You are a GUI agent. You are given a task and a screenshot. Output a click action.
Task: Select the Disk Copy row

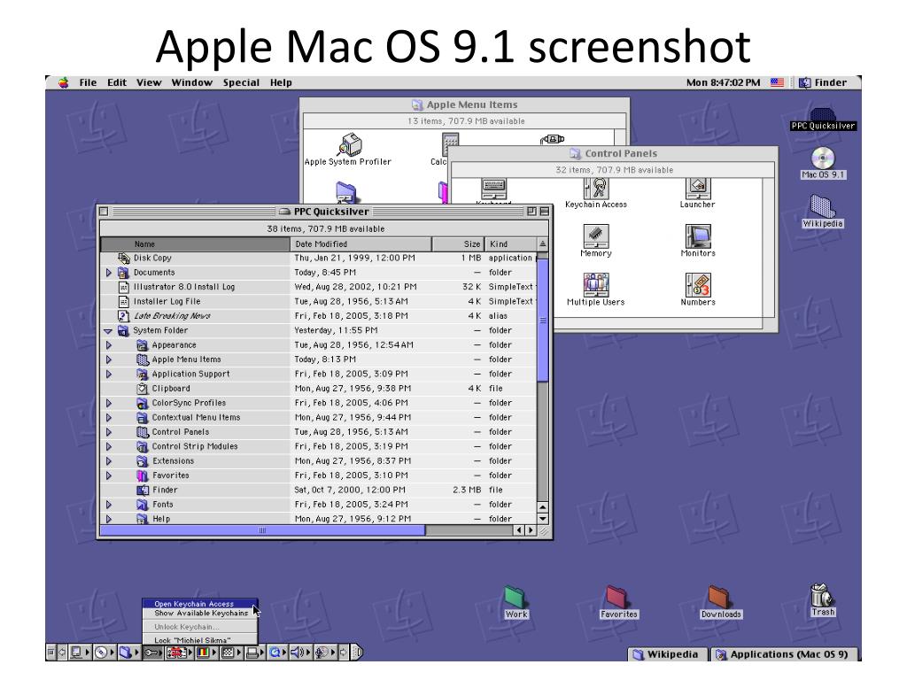(x=318, y=258)
